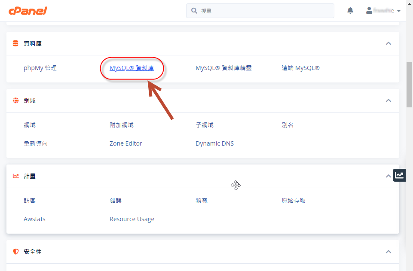
Task: Open Zone Editor
Action: coord(125,143)
